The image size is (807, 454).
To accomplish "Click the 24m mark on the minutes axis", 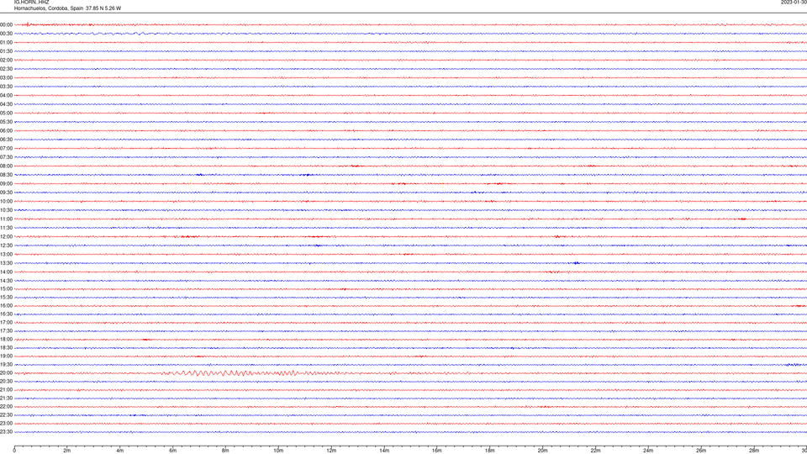I will 648,451.
